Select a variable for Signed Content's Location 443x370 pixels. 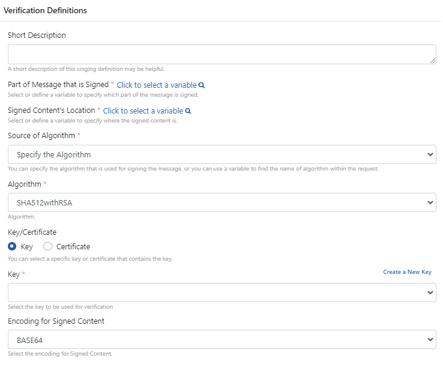click(143, 111)
